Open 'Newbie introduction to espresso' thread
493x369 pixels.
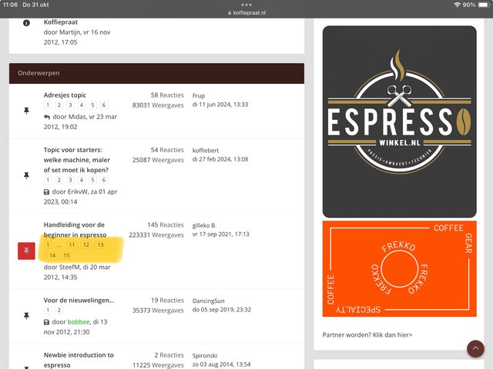(79, 360)
